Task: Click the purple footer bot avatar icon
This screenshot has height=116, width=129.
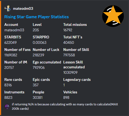Action: tap(7, 106)
